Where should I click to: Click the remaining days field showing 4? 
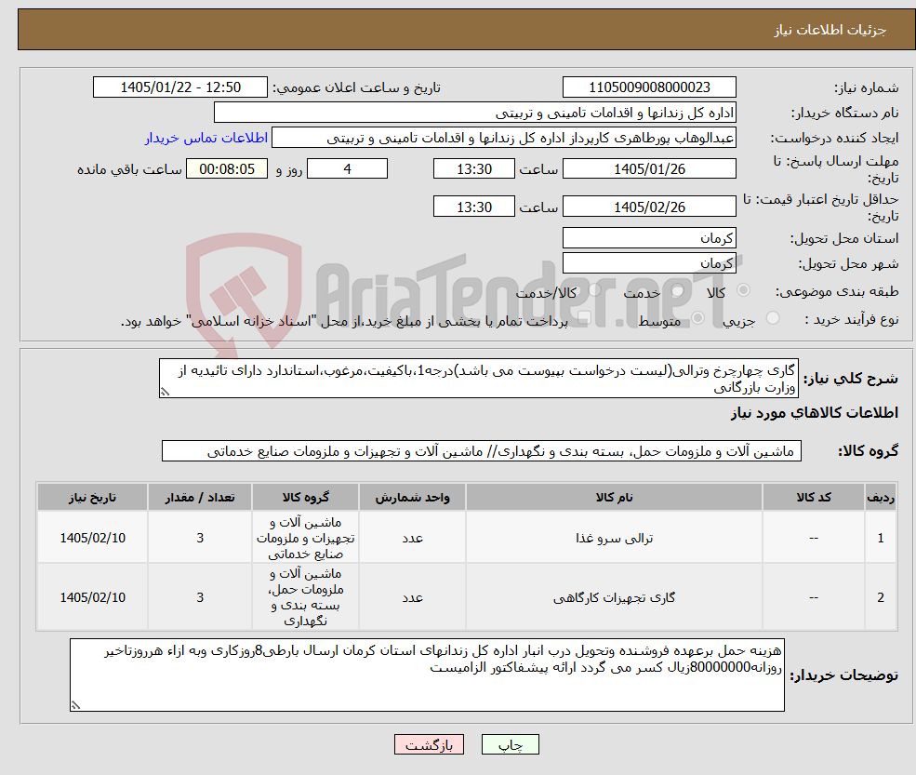click(x=347, y=169)
